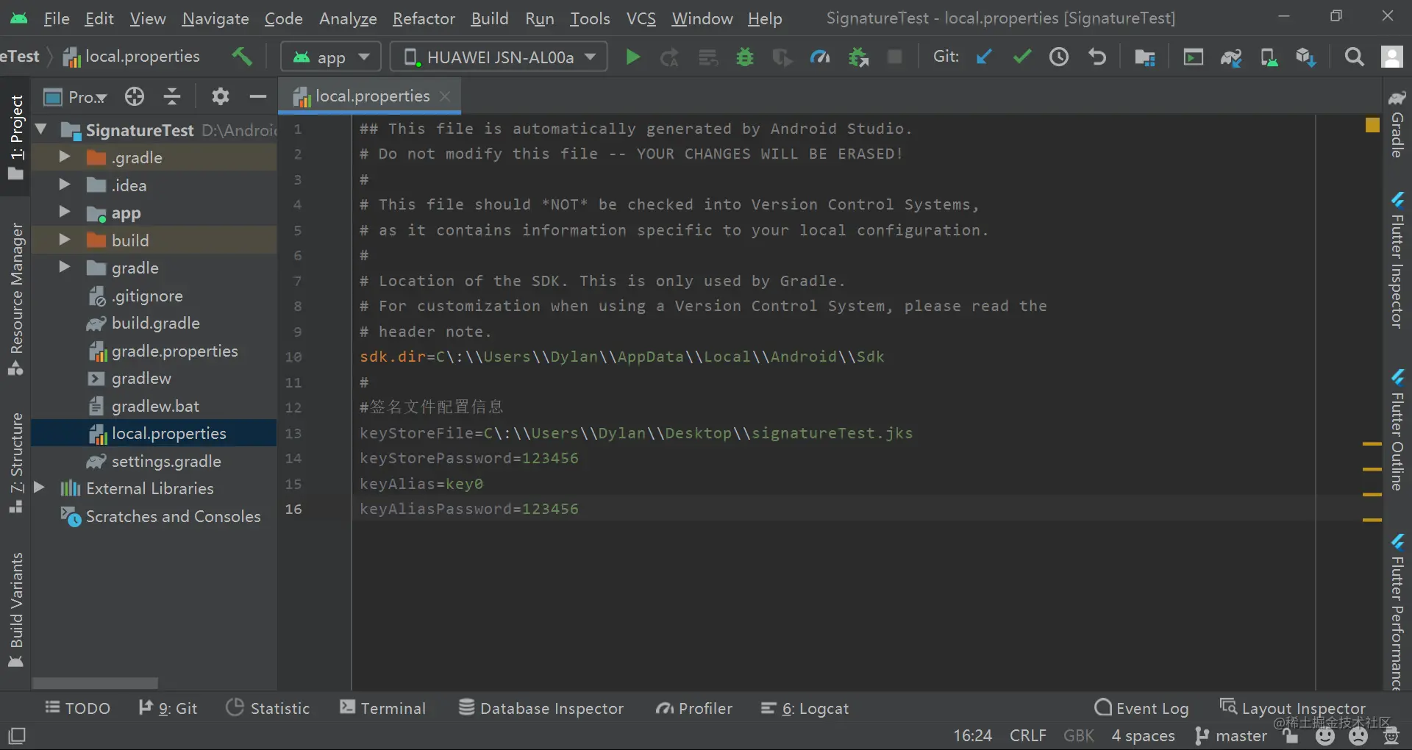Close the local.properties editor tab

click(x=445, y=96)
